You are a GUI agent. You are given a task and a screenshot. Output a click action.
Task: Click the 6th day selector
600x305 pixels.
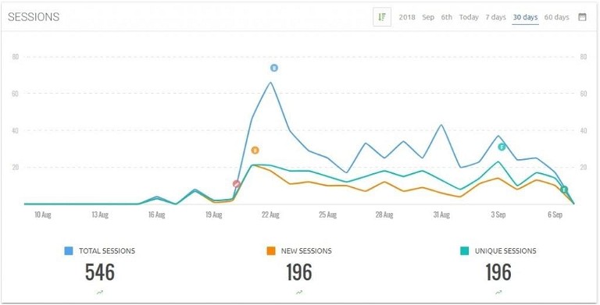446,17
